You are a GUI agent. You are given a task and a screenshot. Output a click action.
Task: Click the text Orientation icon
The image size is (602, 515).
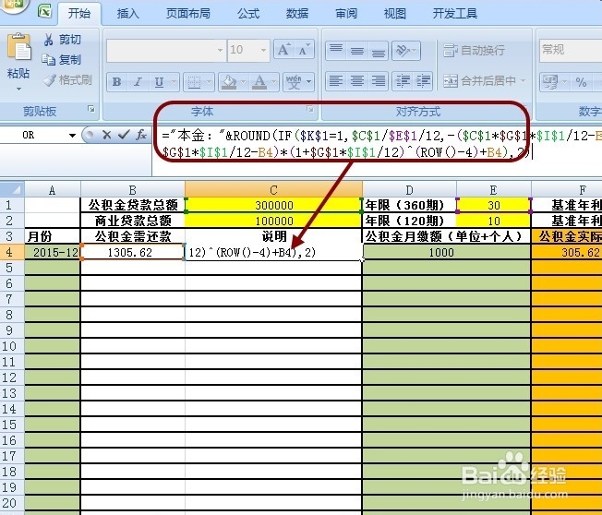403,51
